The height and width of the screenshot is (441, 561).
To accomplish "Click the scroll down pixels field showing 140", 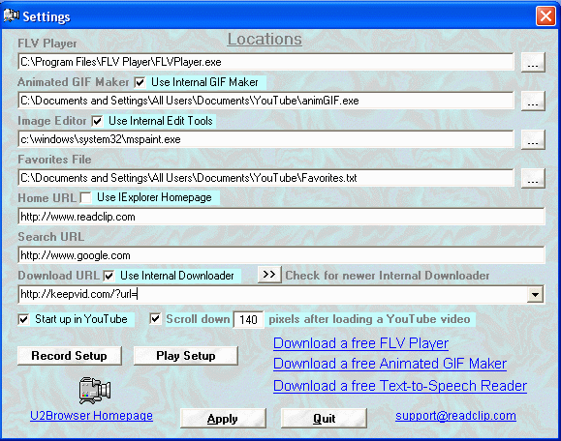I will pos(248,319).
